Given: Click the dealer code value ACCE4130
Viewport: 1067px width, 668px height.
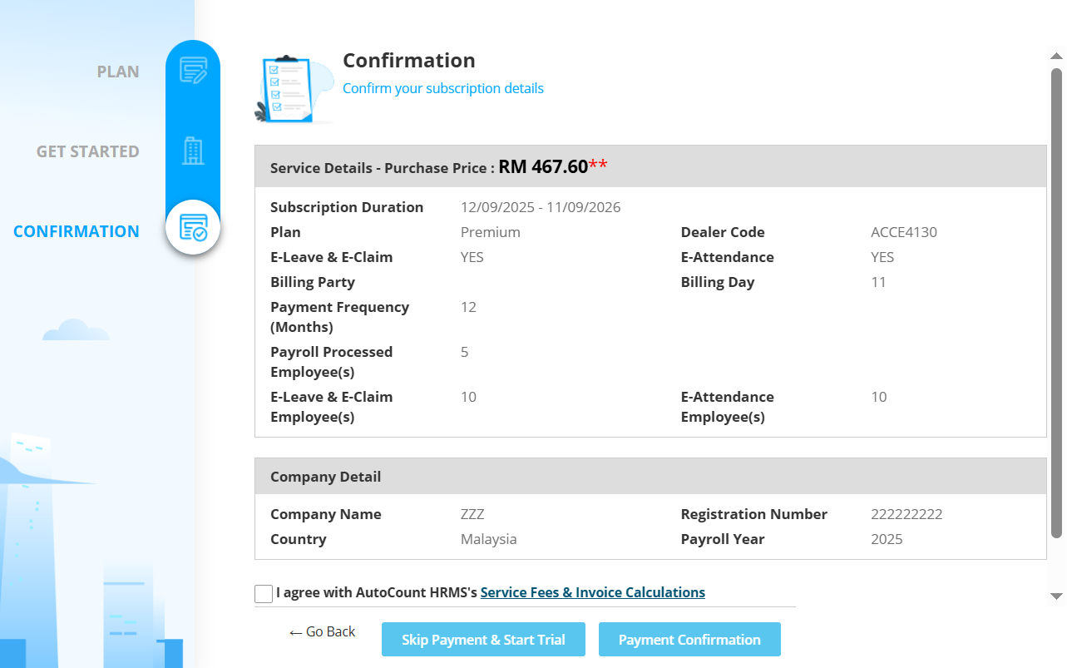Looking at the screenshot, I should 903,232.
